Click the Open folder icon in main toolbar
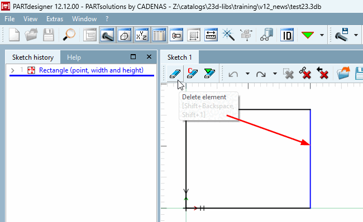The height and width of the screenshot is (222, 363). 31,35
